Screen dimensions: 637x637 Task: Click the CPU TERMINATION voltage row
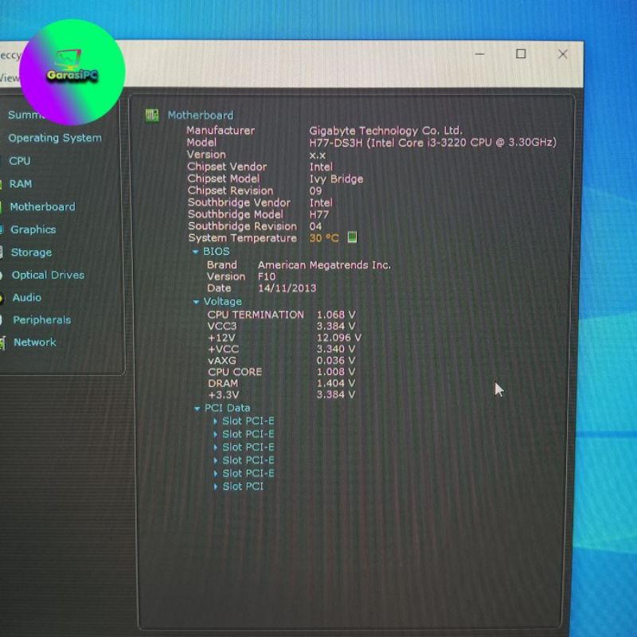282,315
